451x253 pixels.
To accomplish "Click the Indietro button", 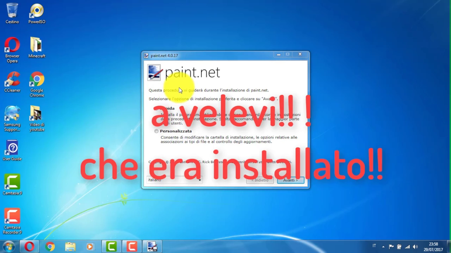I will [x=260, y=180].
